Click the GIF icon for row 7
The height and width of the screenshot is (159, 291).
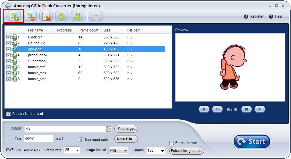click(x=14, y=73)
